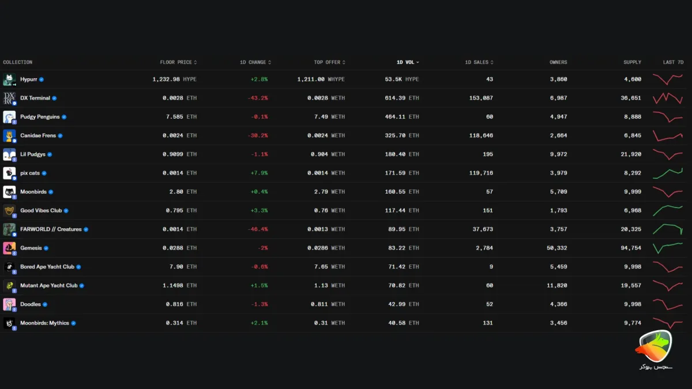Open the Lil Pudgys collection link
The width and height of the screenshot is (692, 389).
coord(33,154)
